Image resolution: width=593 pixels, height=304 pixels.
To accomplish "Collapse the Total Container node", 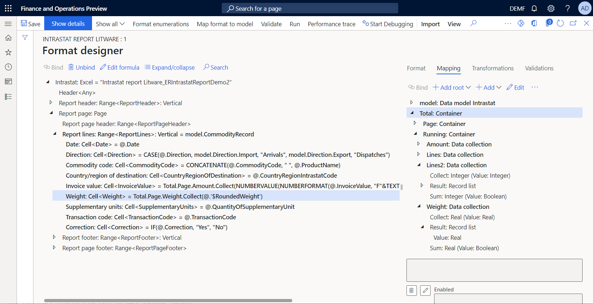I will (412, 113).
